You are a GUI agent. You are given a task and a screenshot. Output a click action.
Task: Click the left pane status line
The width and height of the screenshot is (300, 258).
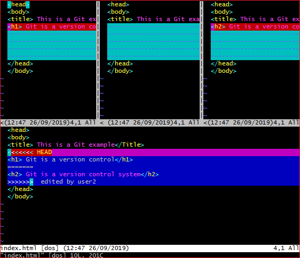pos(48,122)
